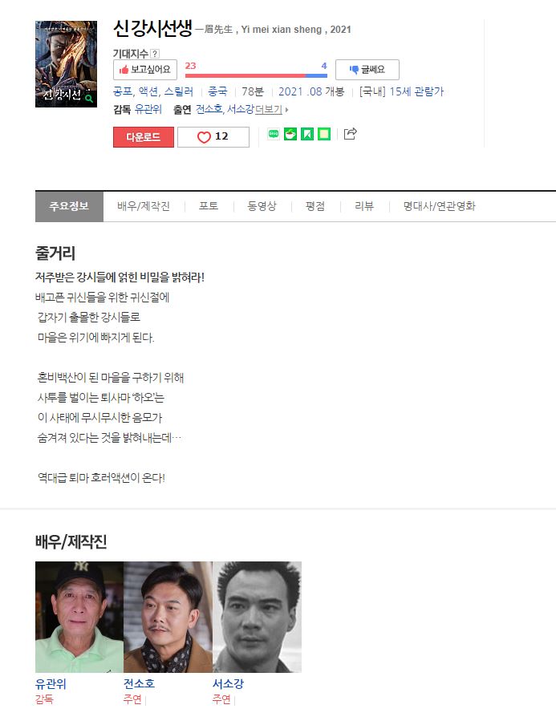Click the 서소강 name under the photo
The width and height of the screenshot is (556, 713).
[228, 683]
